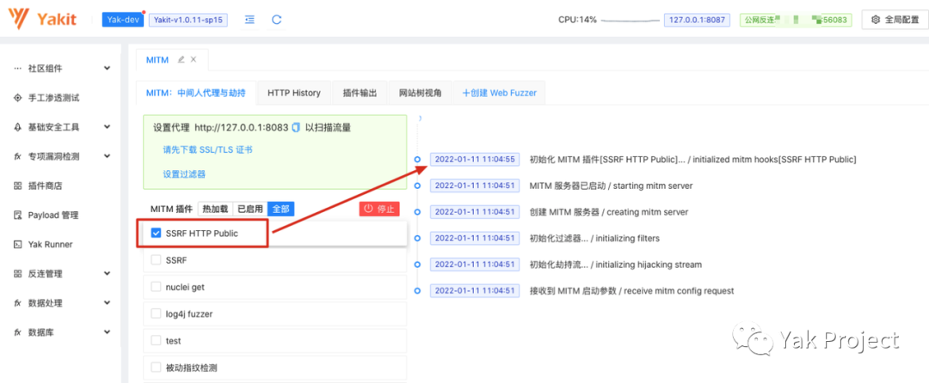Click the Yakit logo icon
The image size is (929, 383).
click(x=19, y=20)
